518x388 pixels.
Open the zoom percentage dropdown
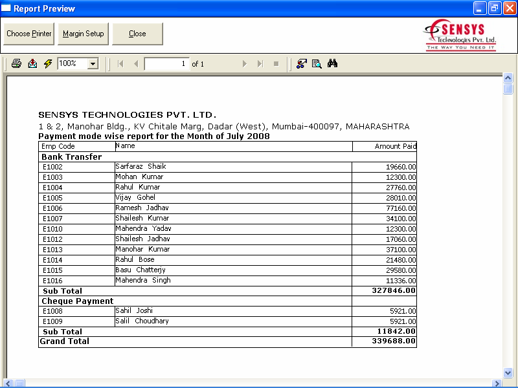(x=93, y=63)
